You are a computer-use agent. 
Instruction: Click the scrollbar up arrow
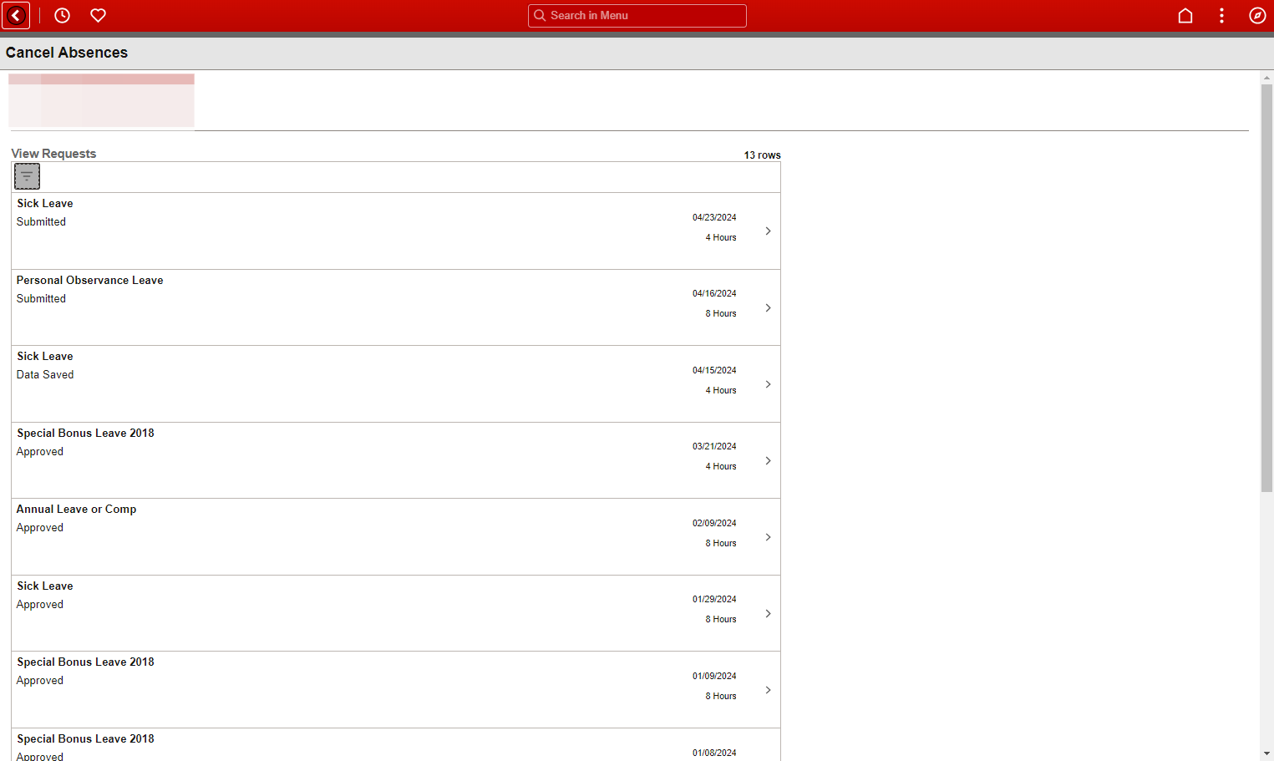tap(1266, 77)
